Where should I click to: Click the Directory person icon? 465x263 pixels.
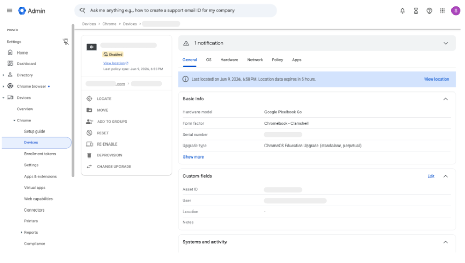coord(10,75)
